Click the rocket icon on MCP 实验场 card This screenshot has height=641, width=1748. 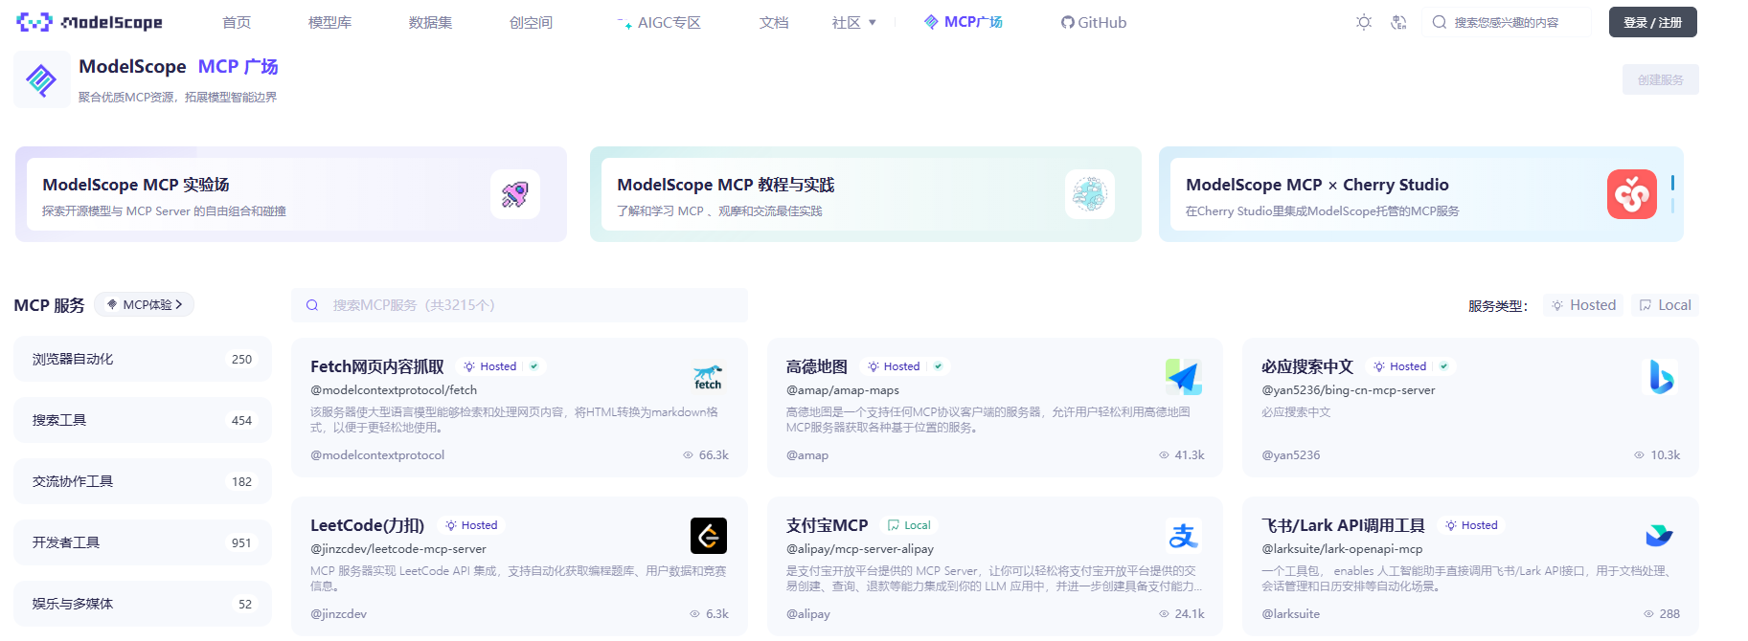[x=515, y=194]
